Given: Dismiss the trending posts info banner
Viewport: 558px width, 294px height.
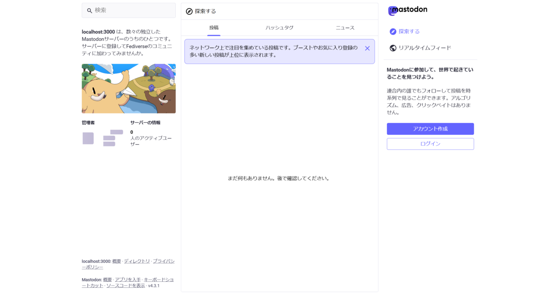Looking at the screenshot, I should [367, 48].
